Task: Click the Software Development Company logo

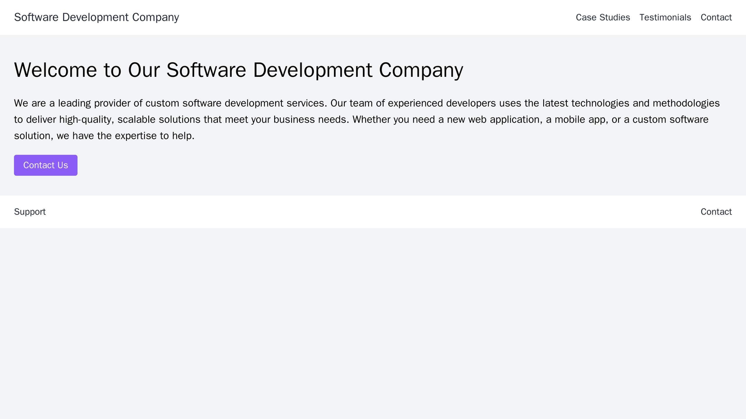Action: point(96,17)
